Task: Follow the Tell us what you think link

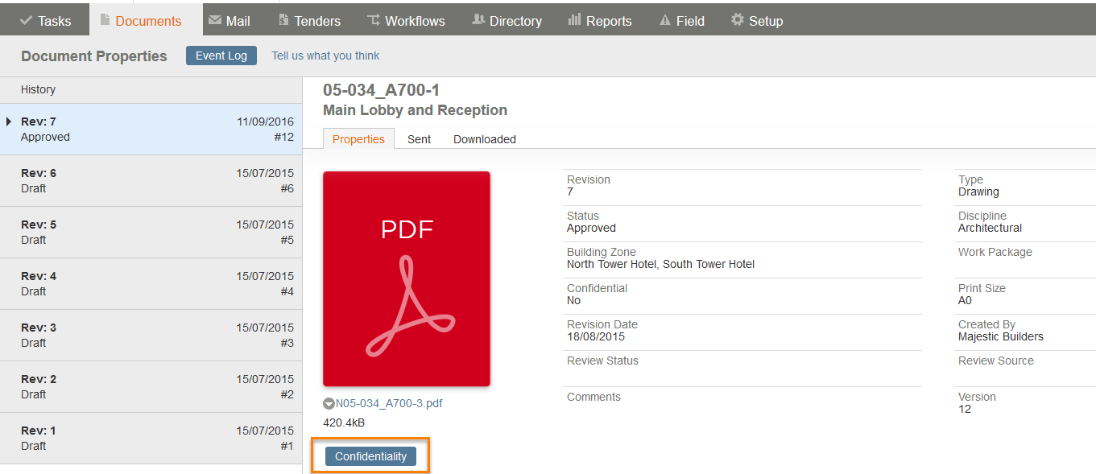Action: pyautogui.click(x=325, y=56)
